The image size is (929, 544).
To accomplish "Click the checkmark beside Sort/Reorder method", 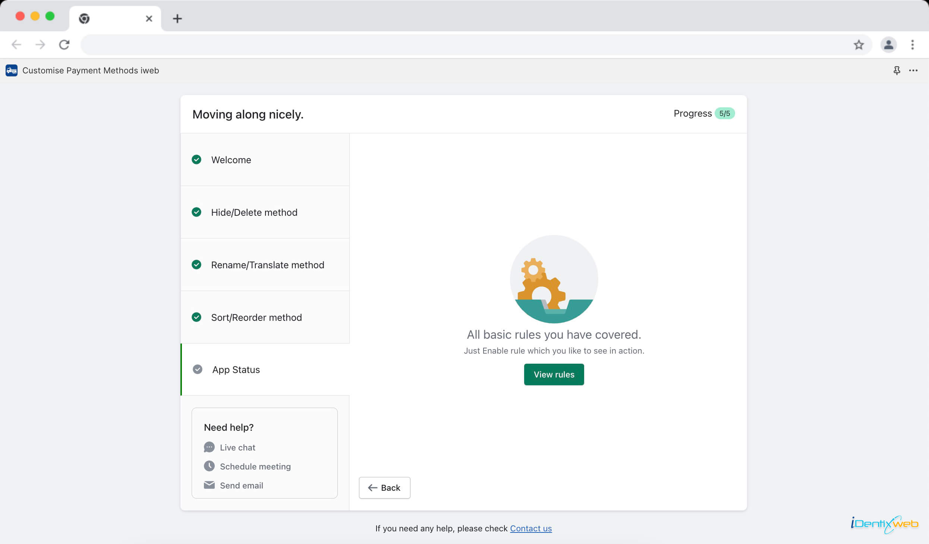I will 196,317.
